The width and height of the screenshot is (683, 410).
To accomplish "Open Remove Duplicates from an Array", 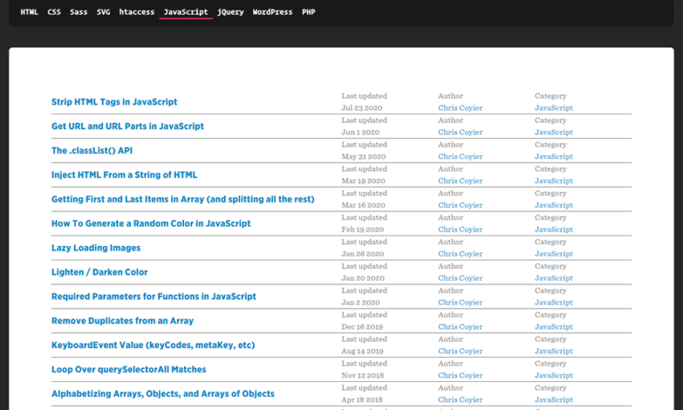I will pos(122,321).
